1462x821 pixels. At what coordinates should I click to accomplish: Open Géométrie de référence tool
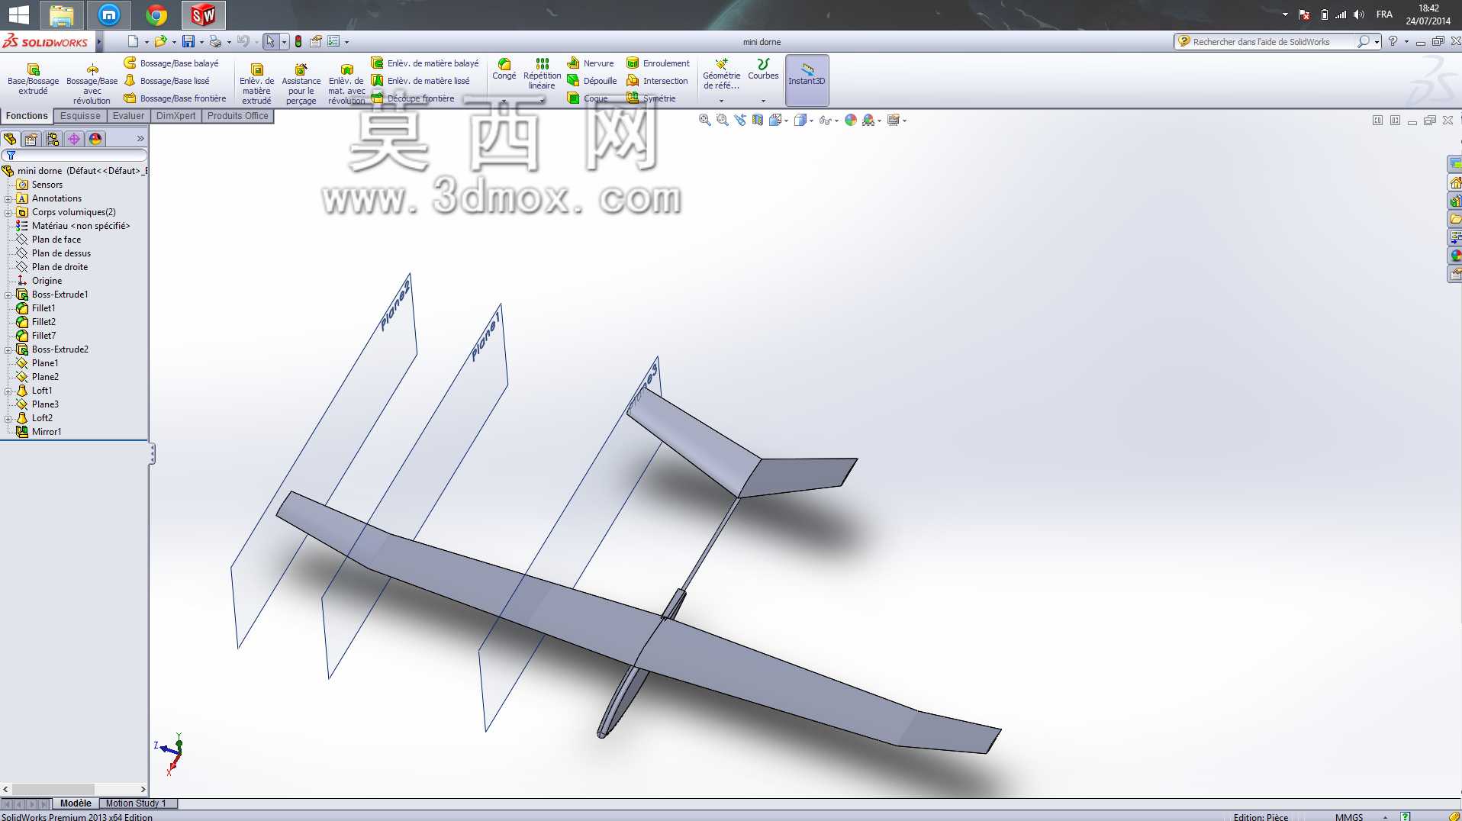click(721, 74)
